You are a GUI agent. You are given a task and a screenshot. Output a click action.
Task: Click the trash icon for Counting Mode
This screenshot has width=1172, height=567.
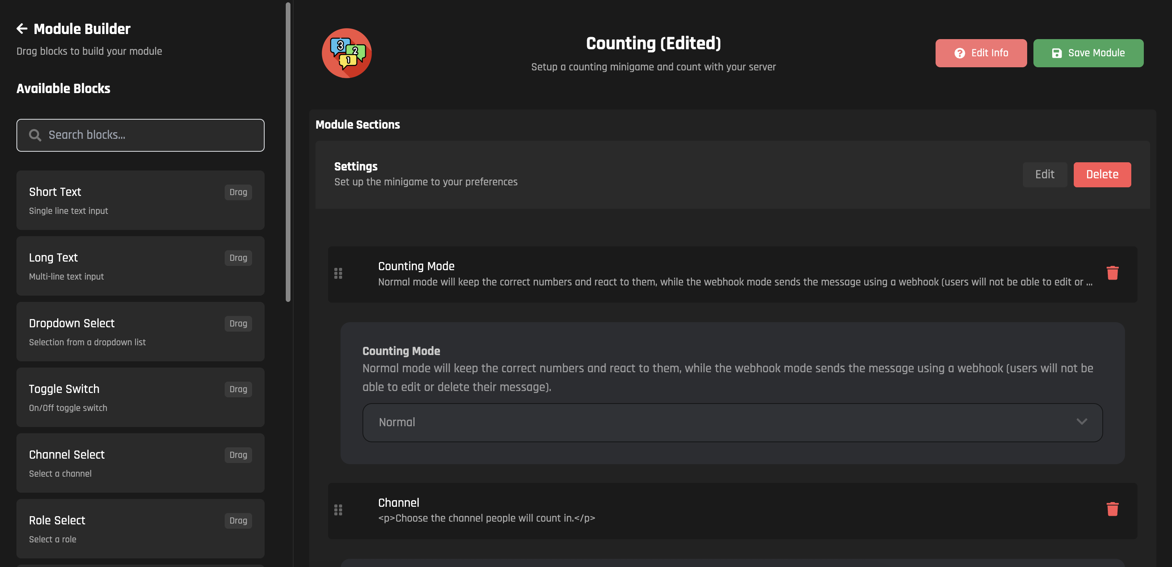1112,273
